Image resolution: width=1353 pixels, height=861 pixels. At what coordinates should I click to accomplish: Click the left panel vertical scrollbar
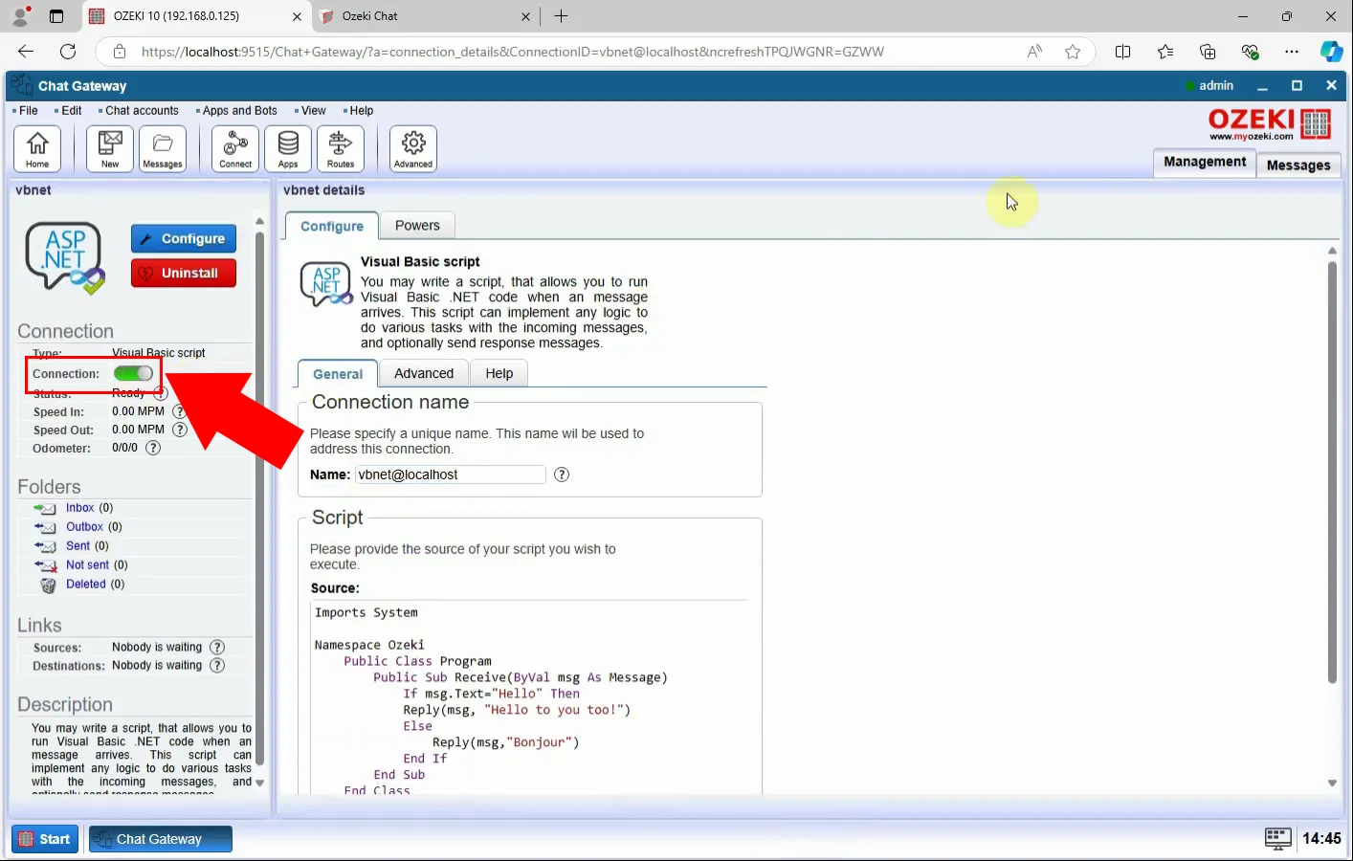(x=259, y=497)
